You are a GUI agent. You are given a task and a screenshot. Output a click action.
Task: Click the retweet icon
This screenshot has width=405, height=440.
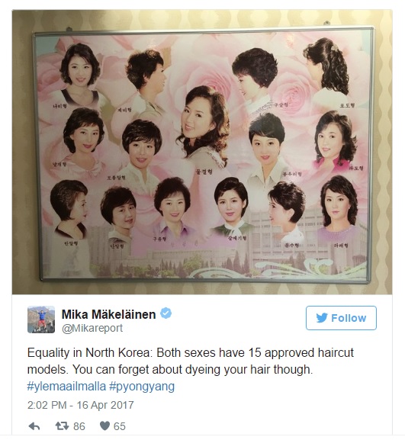click(62, 426)
